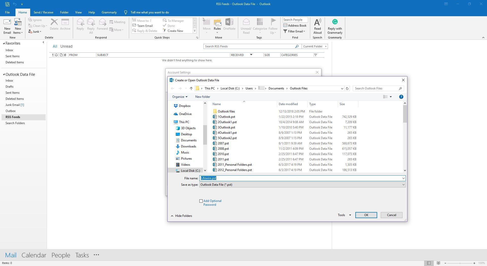Viewport: 487px width, 266px height.
Task: Click the Archive icon
Action: click(65, 22)
